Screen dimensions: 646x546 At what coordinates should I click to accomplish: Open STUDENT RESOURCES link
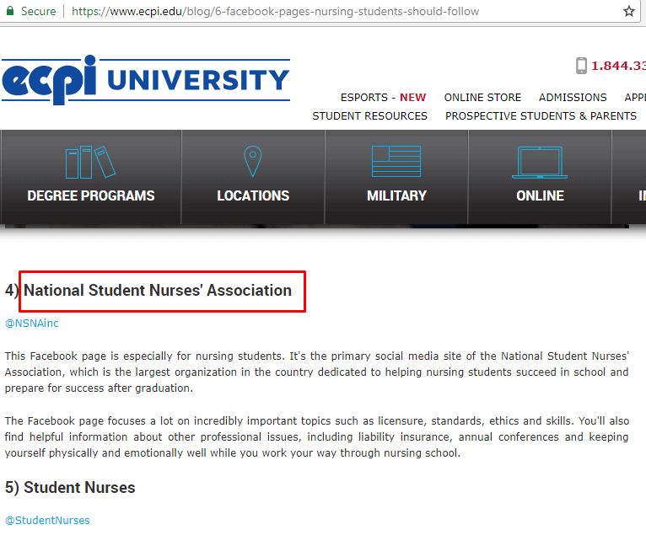(369, 116)
